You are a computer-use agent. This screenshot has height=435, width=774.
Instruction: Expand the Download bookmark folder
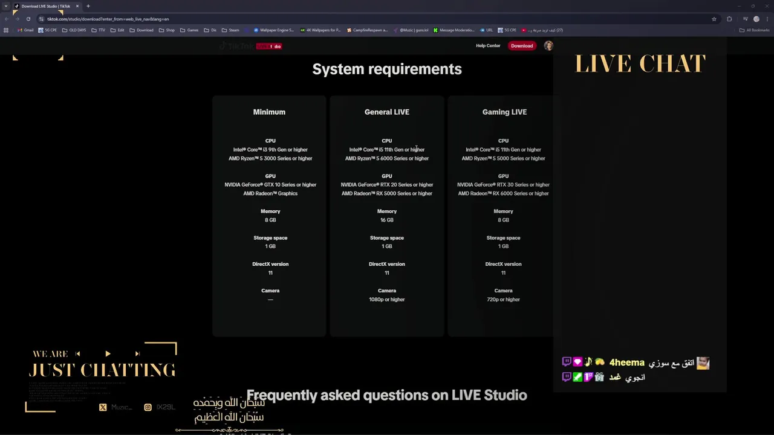(x=141, y=30)
